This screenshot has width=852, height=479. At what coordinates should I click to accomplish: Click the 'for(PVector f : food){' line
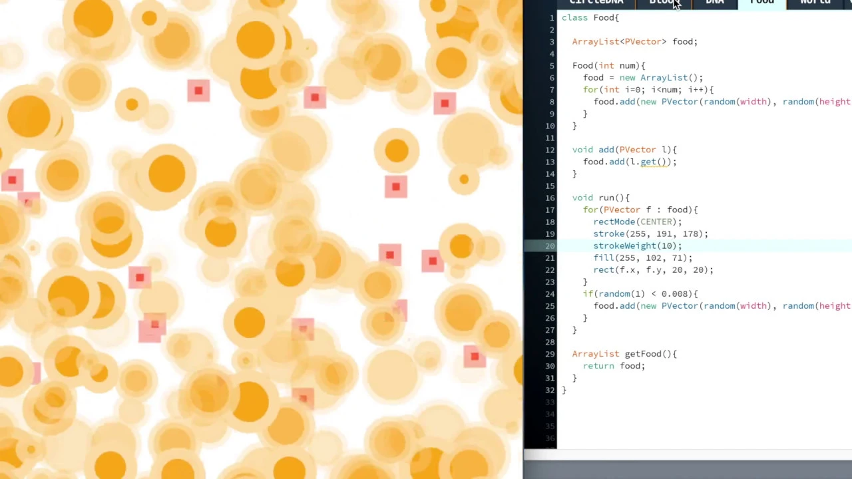pyautogui.click(x=640, y=210)
